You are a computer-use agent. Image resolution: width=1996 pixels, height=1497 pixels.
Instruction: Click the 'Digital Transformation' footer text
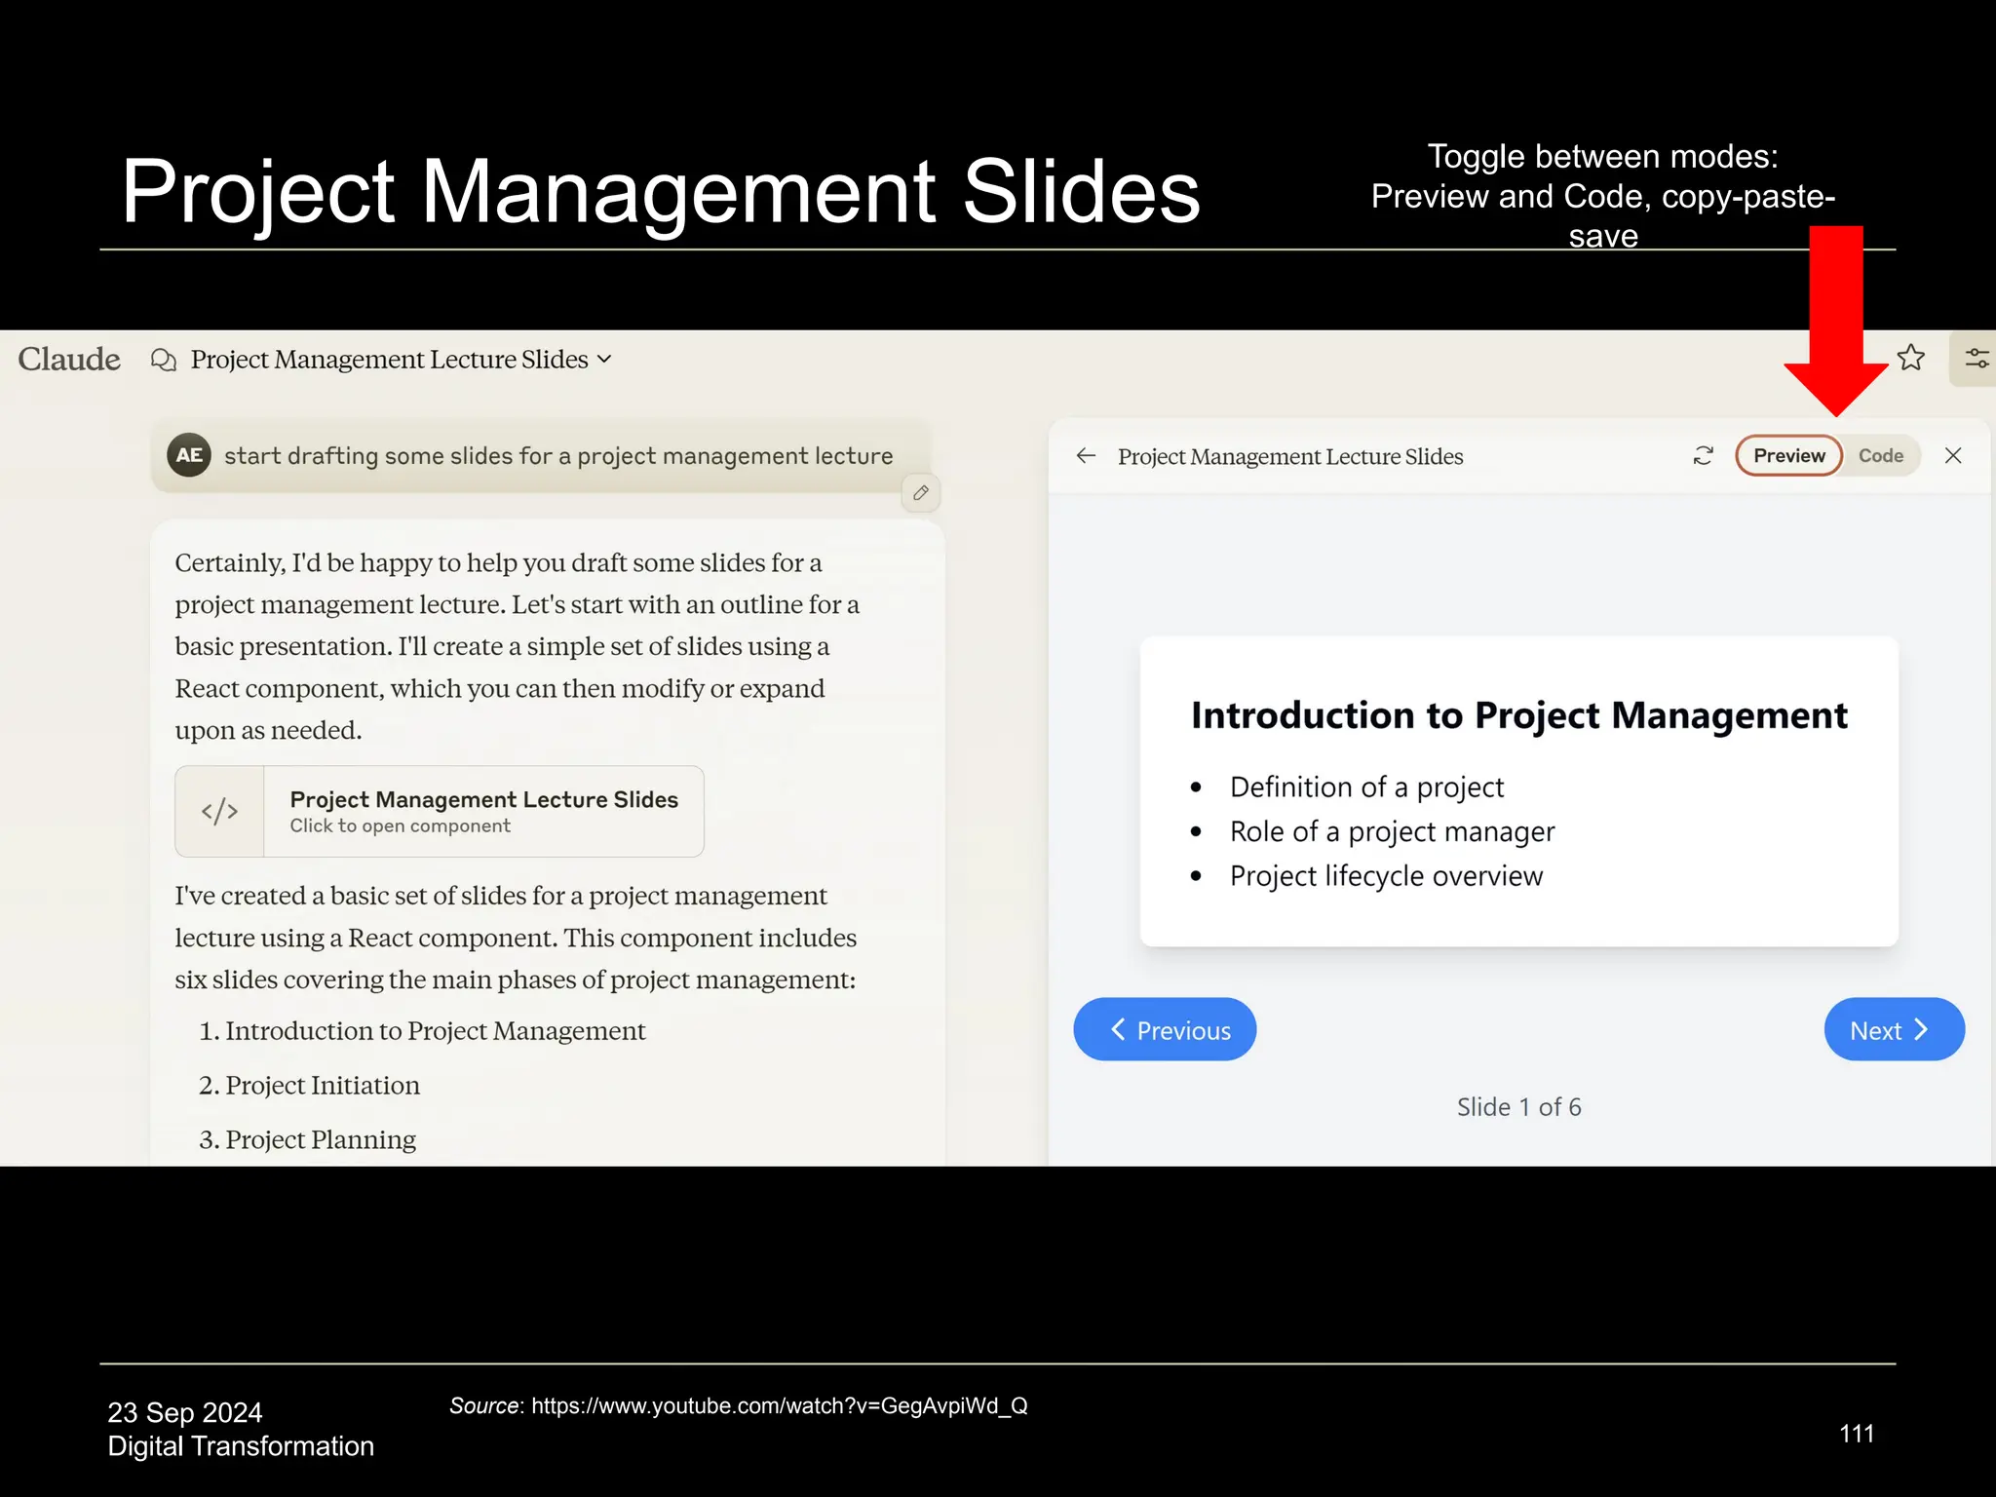[x=241, y=1446]
